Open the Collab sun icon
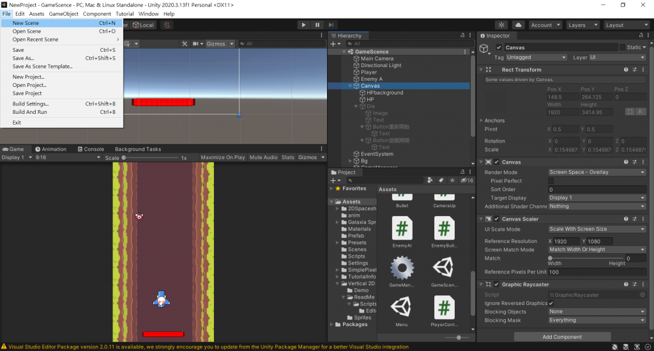Screen dimensions: 654x351 [x=501, y=25]
